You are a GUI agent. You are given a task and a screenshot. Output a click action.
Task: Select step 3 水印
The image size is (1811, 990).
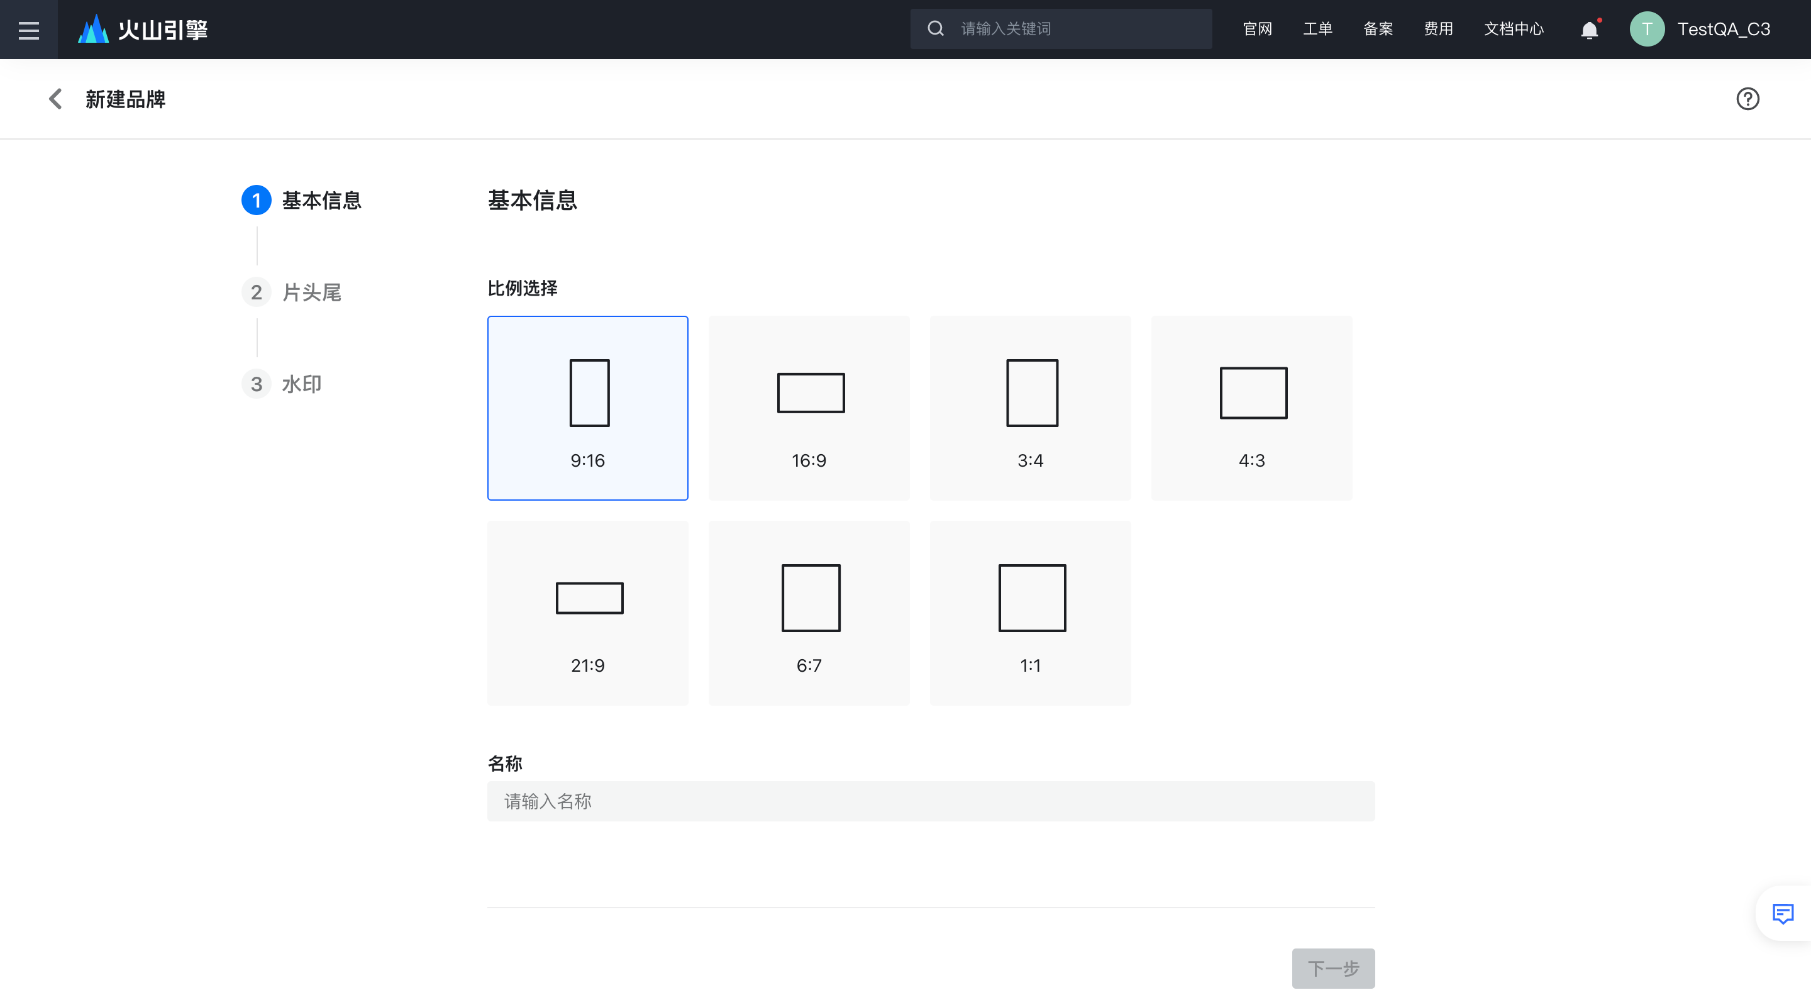(x=282, y=384)
